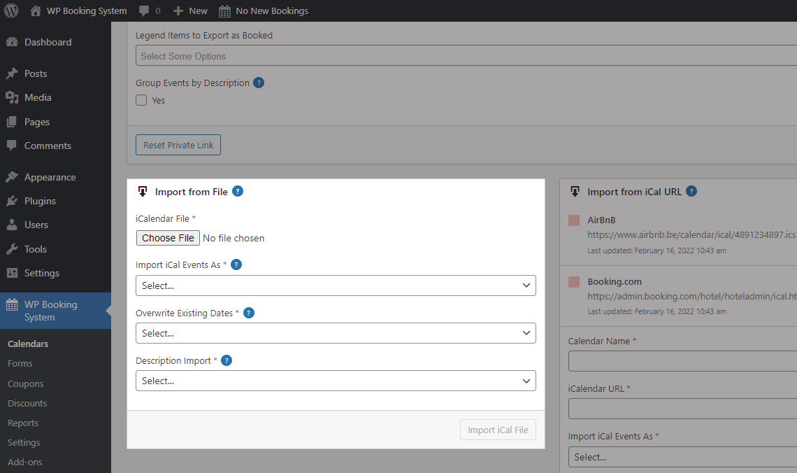Click the iCalendar URL input field
This screenshot has height=473, width=797.
pos(682,409)
